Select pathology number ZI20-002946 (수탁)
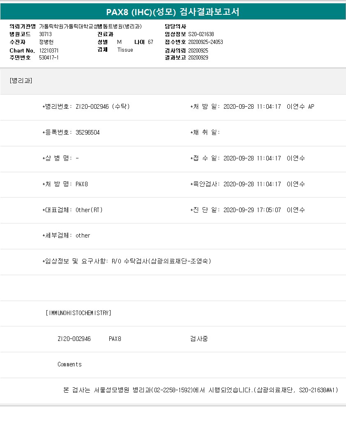 pos(103,107)
